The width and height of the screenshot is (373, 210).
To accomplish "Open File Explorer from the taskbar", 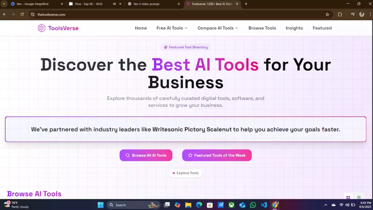I will [x=188, y=205].
